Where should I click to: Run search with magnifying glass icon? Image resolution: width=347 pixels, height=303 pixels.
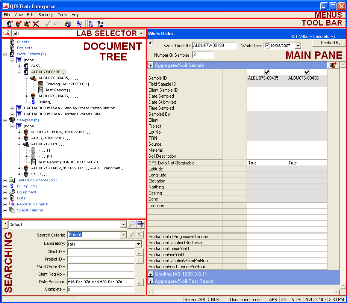132,225
